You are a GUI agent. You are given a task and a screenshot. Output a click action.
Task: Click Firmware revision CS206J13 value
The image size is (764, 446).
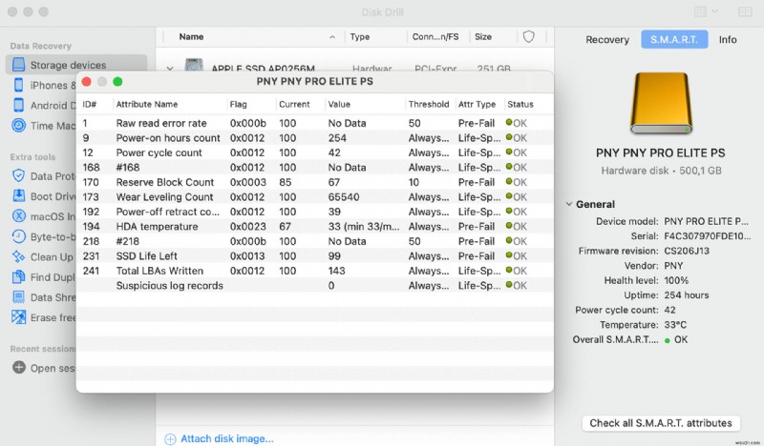687,251
